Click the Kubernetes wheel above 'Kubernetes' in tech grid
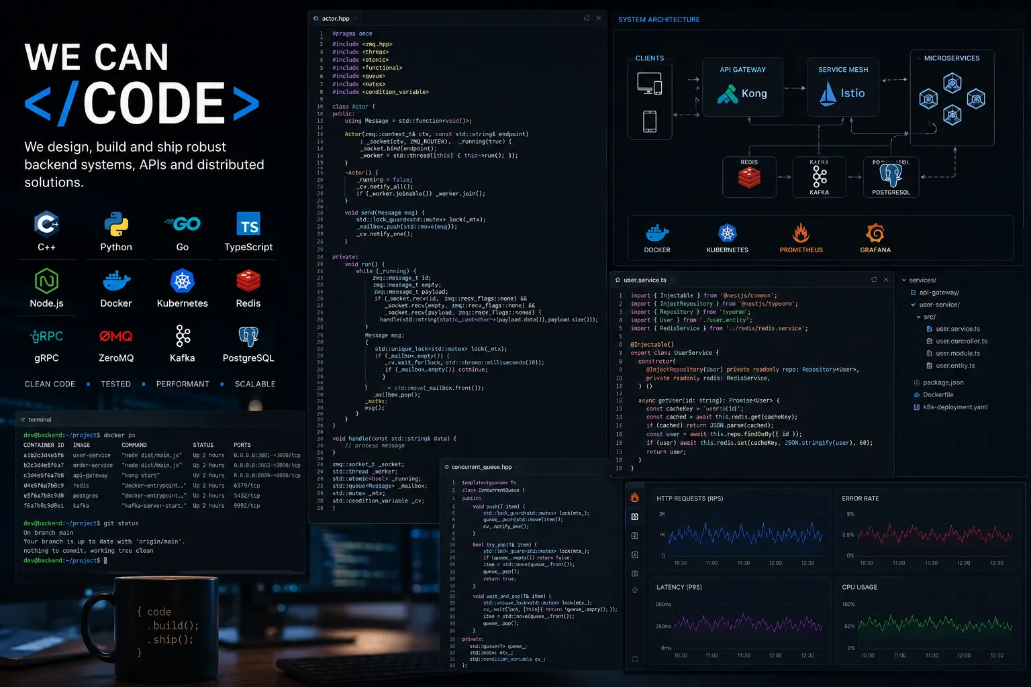The width and height of the screenshot is (1031, 687). click(183, 280)
